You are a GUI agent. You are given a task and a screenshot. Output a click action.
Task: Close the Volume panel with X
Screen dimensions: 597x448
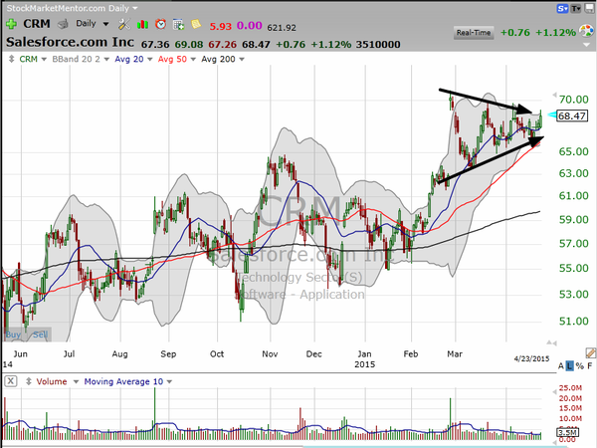click(11, 381)
